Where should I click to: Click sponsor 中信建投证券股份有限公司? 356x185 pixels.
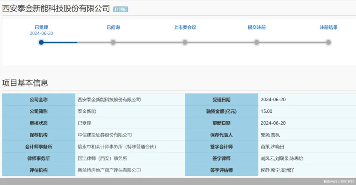click(105, 135)
